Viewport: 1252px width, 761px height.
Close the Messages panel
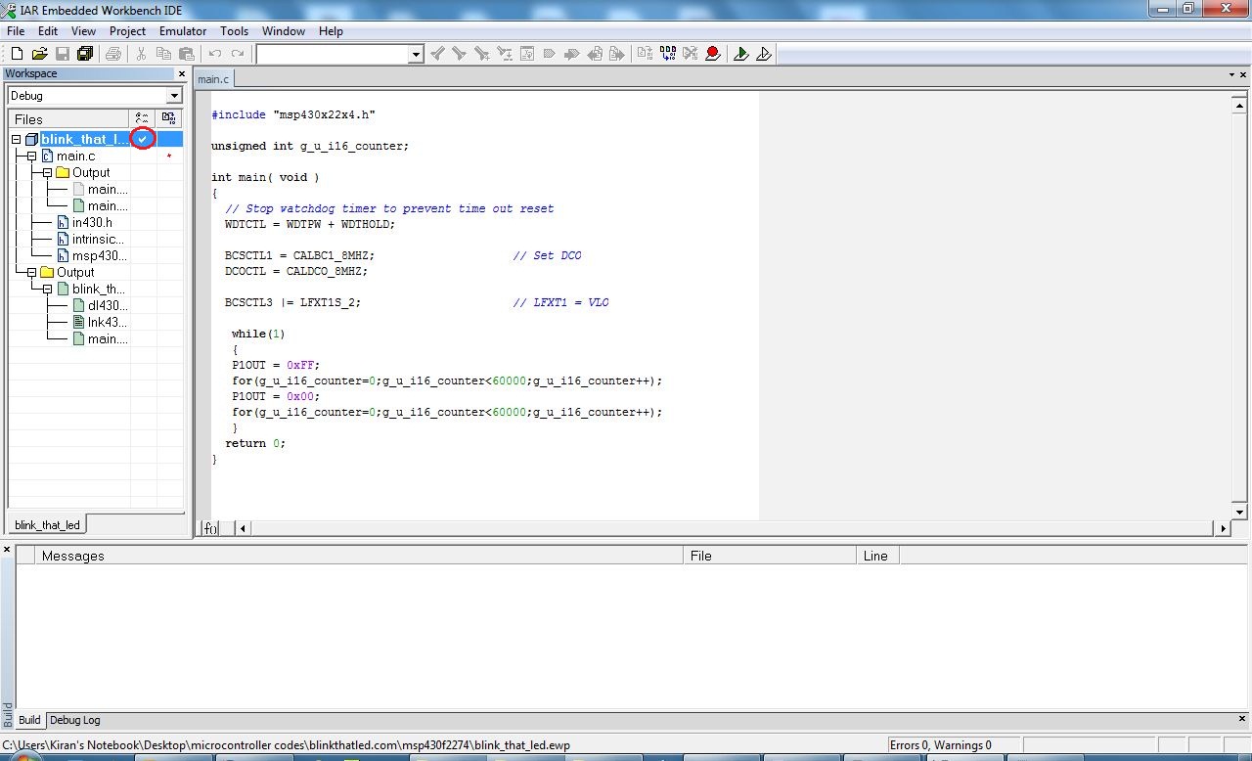point(7,551)
